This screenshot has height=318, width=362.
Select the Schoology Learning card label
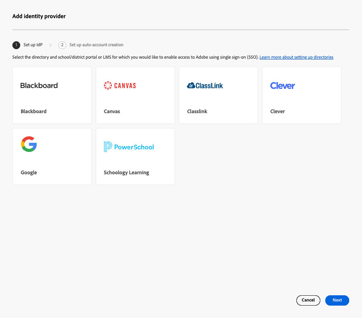click(x=126, y=173)
